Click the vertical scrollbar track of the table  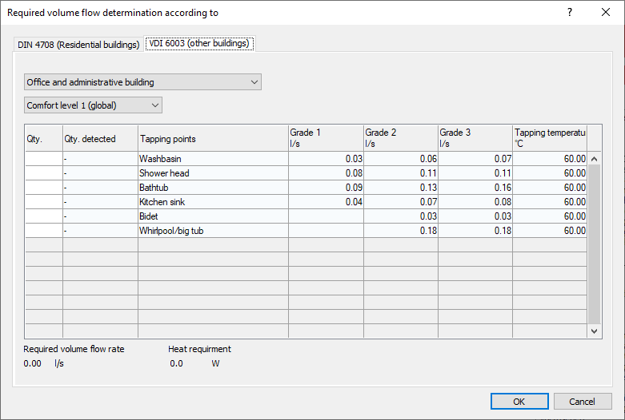tap(594, 244)
